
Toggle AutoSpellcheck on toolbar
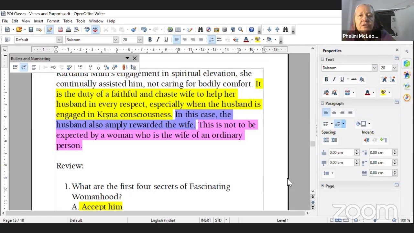tap(95, 30)
